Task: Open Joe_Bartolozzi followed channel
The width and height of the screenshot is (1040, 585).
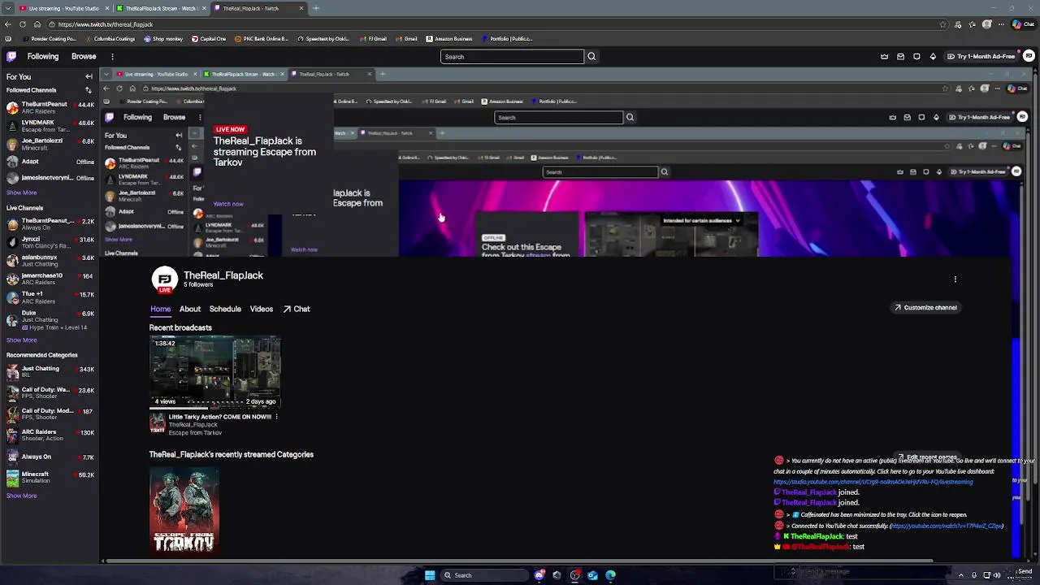Action: pyautogui.click(x=50, y=144)
